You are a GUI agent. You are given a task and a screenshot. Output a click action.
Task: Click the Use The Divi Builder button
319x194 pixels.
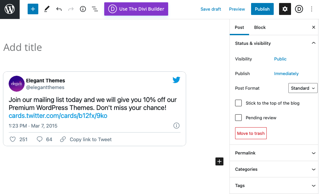[x=136, y=9]
